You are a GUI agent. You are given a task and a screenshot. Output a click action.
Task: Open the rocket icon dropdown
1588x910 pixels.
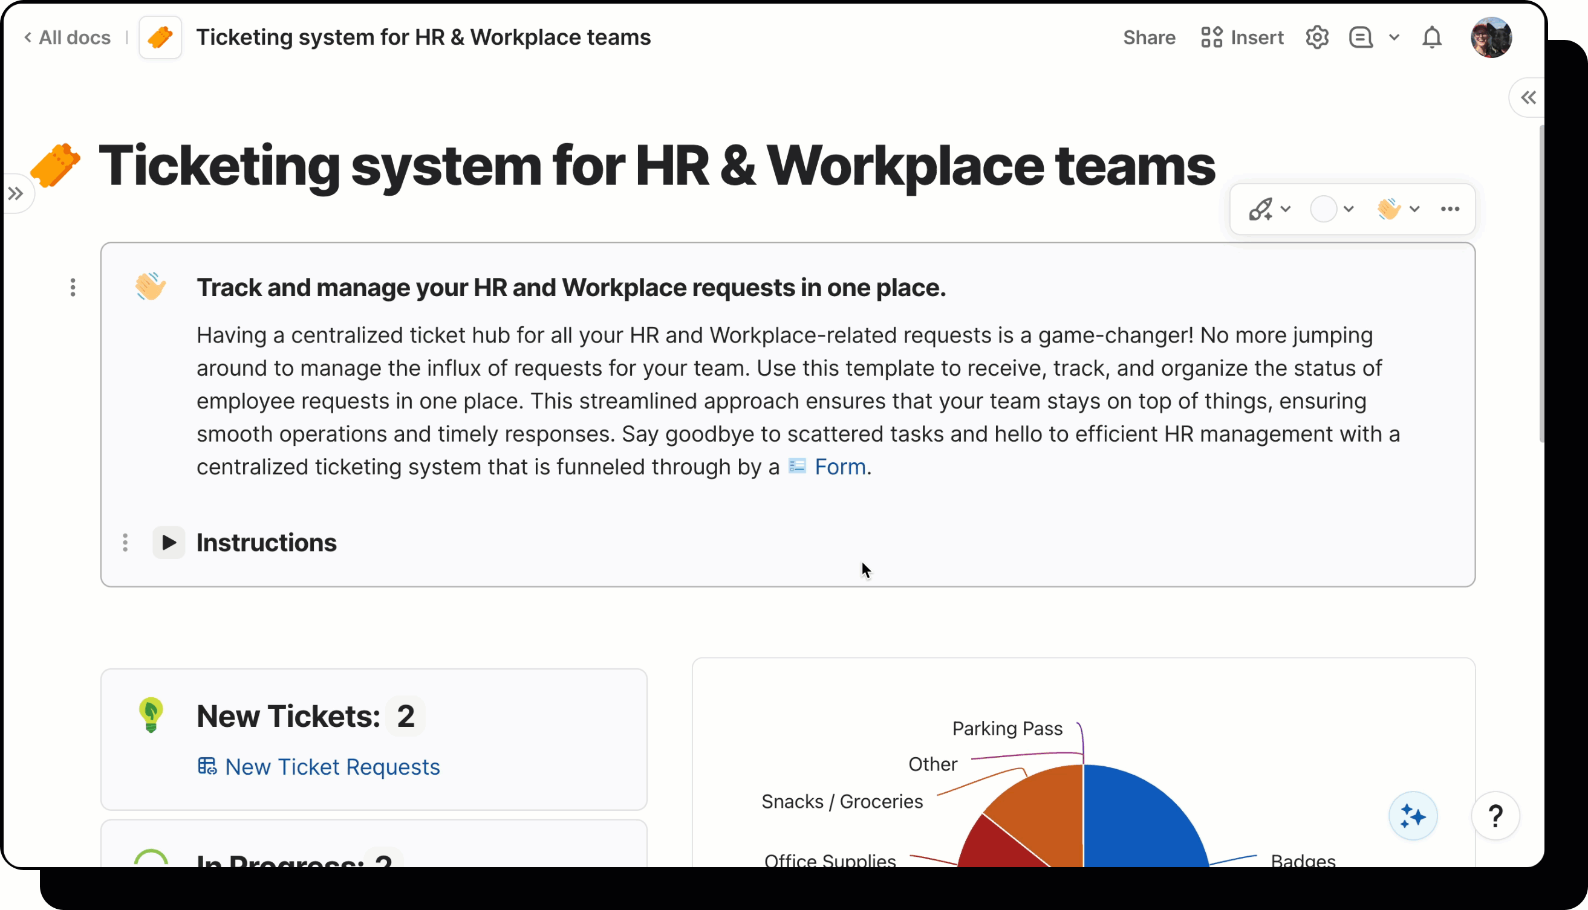pyautogui.click(x=1268, y=208)
